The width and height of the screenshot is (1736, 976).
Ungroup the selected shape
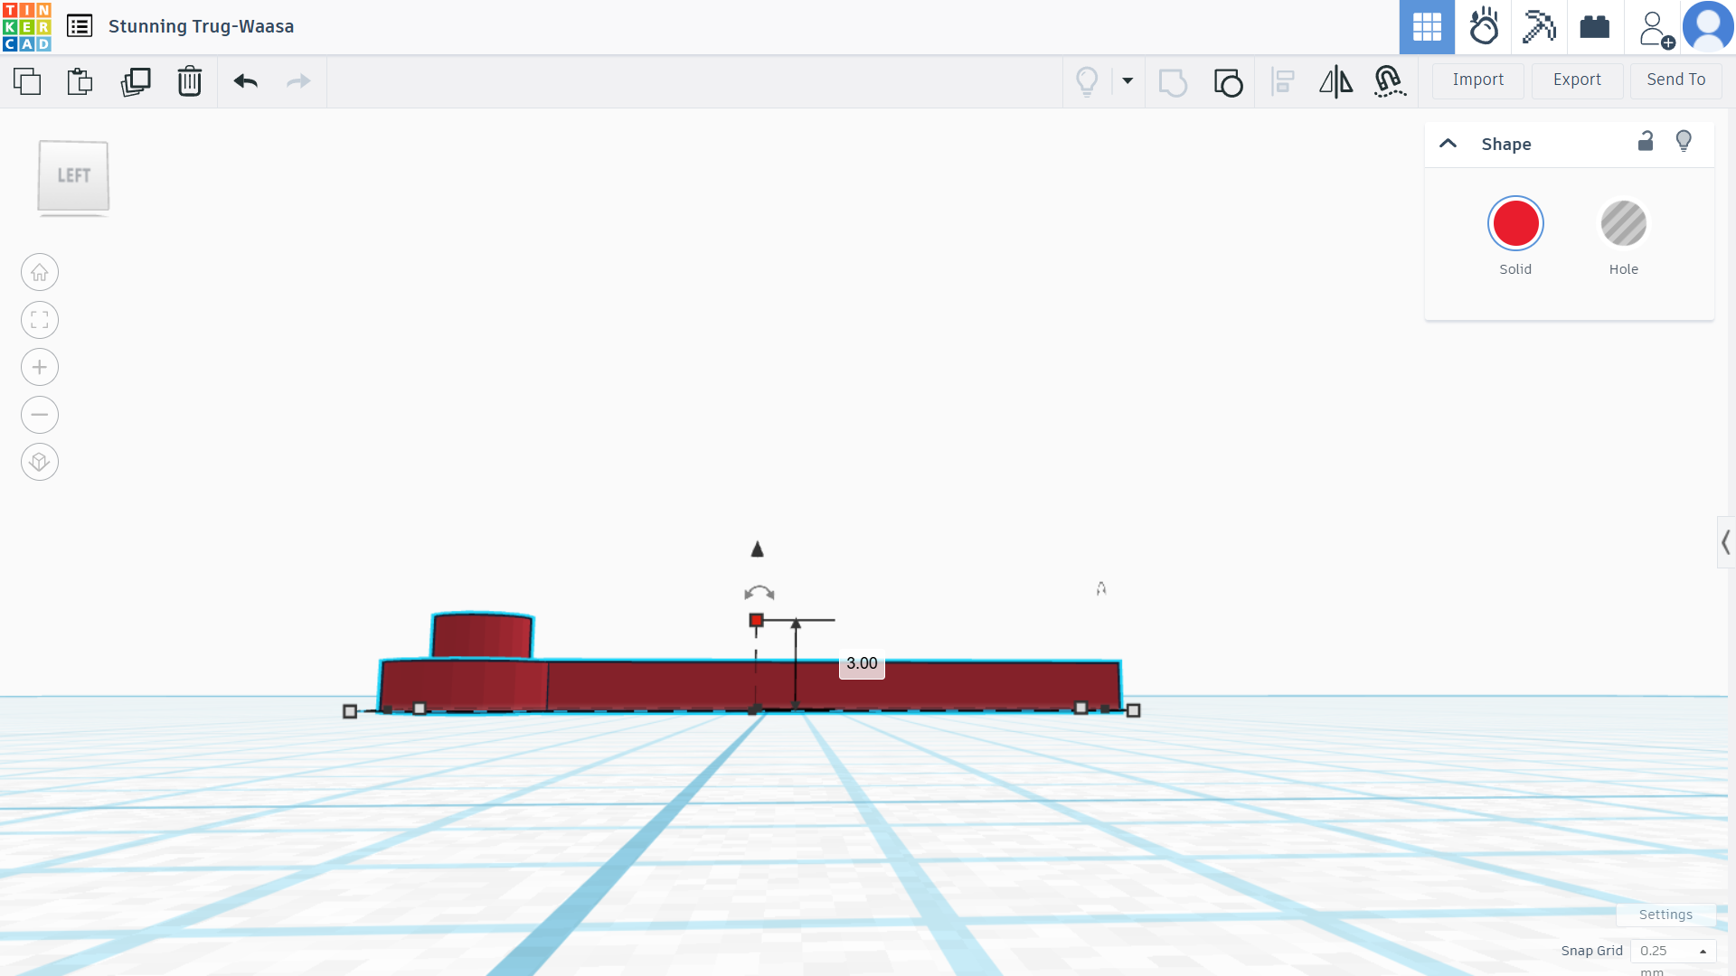tap(1228, 82)
